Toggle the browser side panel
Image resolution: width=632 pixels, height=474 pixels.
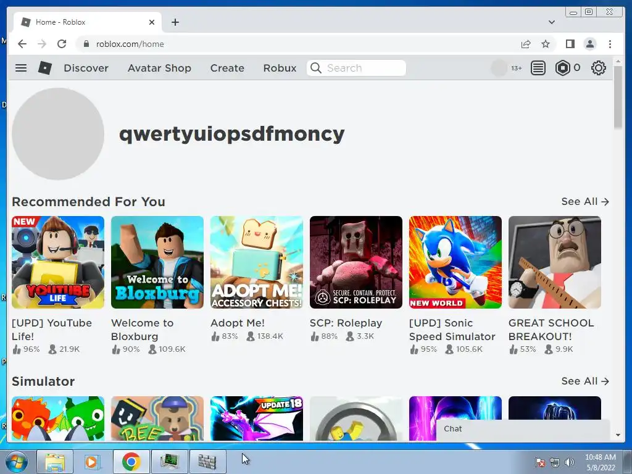click(x=570, y=44)
